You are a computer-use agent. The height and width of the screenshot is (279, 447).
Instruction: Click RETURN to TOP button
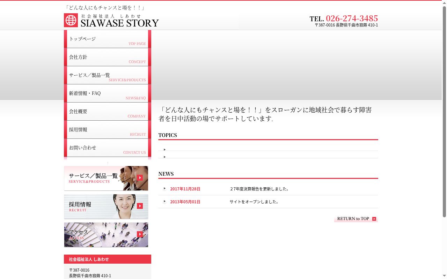[356, 219]
